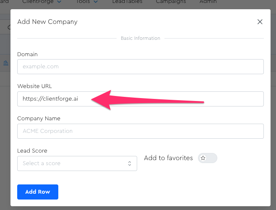276x210 pixels.
Task: Click the Company Name field label
Action: pos(39,119)
